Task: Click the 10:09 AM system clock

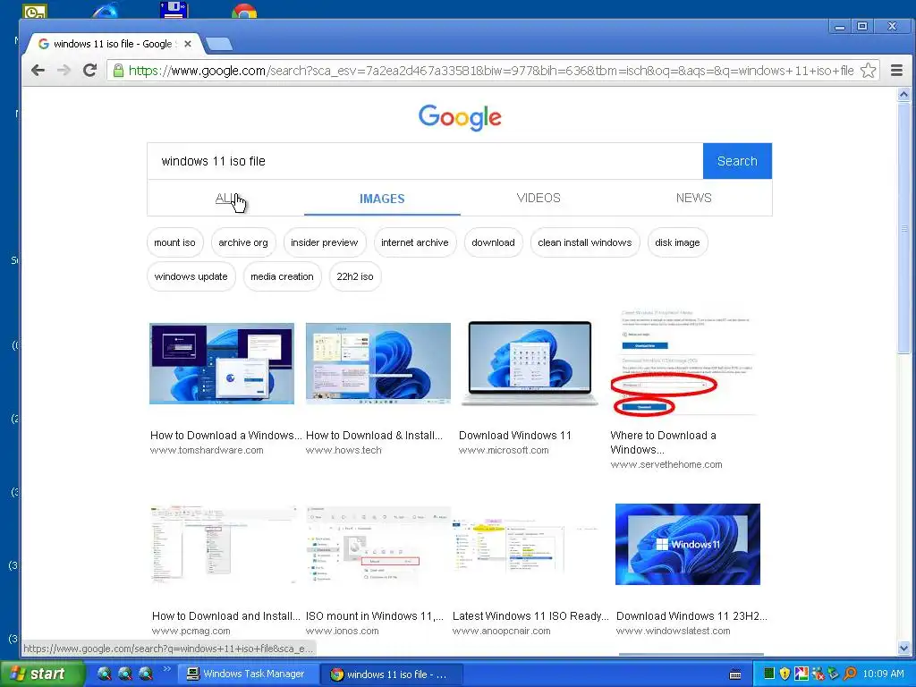Action: coord(883,674)
